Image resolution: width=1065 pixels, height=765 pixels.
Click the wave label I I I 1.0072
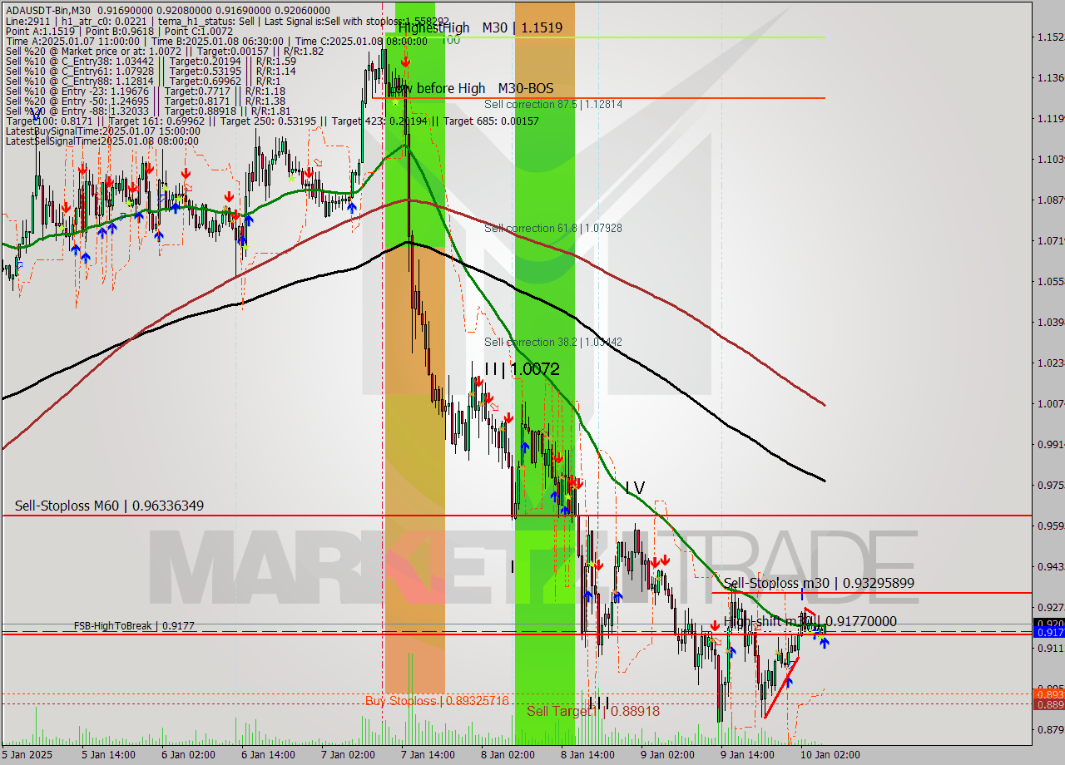522,369
